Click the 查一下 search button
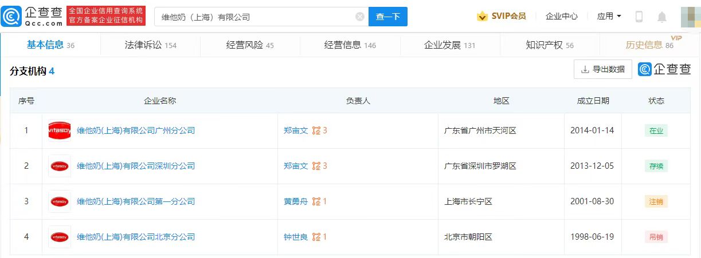The width and height of the screenshot is (701, 258). [388, 17]
